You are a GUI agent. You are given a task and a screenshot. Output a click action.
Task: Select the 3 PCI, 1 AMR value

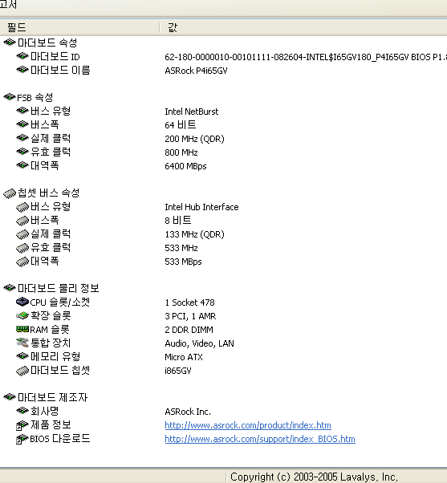pyautogui.click(x=190, y=316)
